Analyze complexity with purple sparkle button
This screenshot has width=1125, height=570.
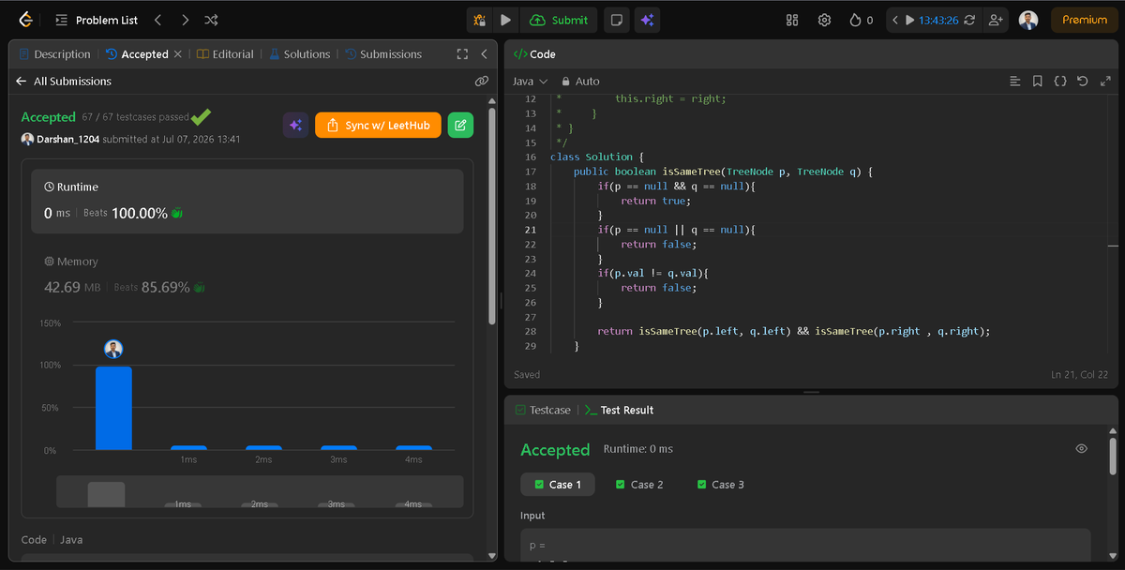point(296,125)
